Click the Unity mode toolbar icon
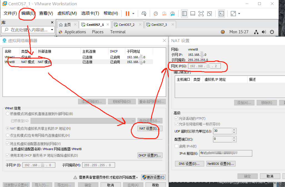Viewport: 285px width, 187px height. click(209, 14)
